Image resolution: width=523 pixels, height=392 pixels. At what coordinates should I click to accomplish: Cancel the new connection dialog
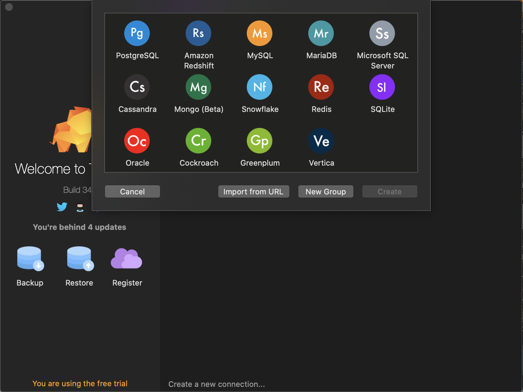(133, 192)
